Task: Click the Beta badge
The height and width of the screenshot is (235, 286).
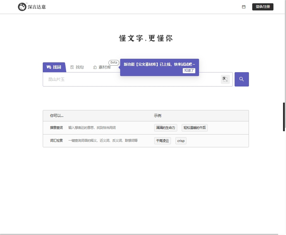Action: click(x=114, y=63)
